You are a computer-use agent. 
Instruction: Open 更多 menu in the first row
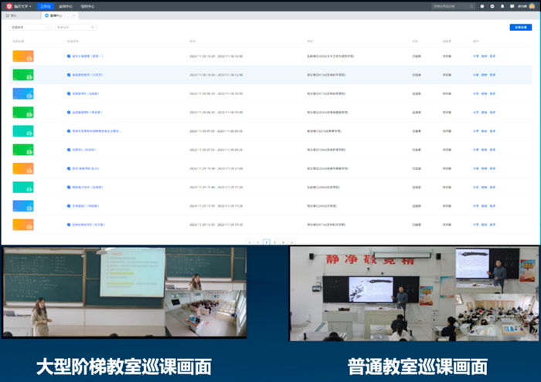[x=492, y=56]
